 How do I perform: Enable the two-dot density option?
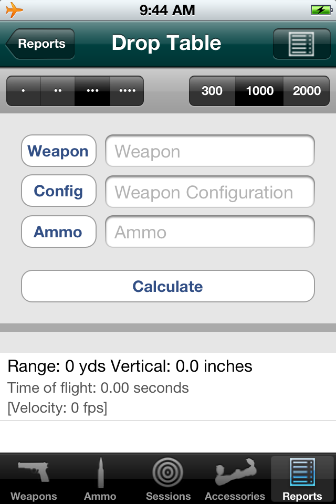click(x=57, y=90)
